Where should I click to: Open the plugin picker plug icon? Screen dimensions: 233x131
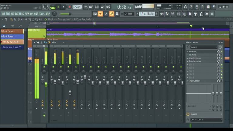[195, 14]
